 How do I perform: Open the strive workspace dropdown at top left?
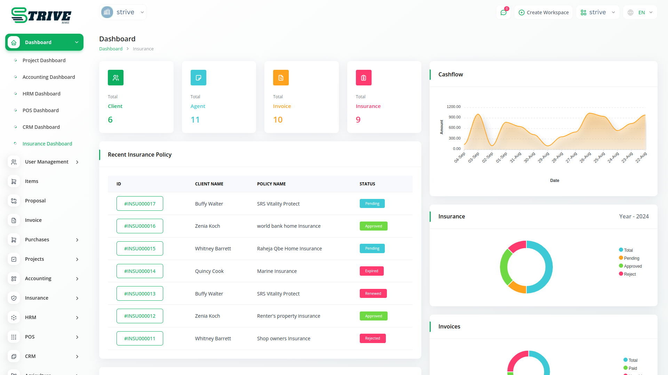pyautogui.click(x=123, y=12)
